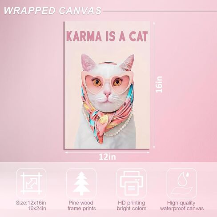Screen dimensions: 217x217
Task: Click the horizontal line beside heading
Action: pyautogui.click(x=160, y=11)
